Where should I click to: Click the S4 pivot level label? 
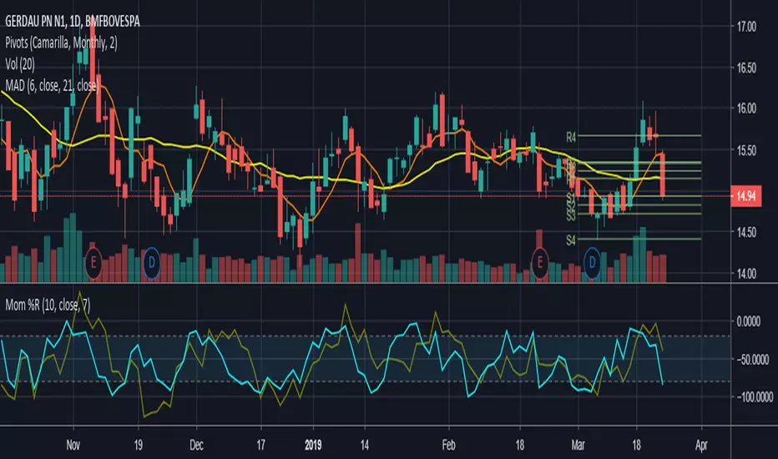[x=571, y=240]
